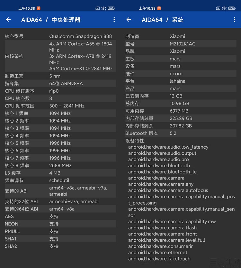Select the 产品 mars row
The height and width of the screenshot is (268, 241).
(181, 88)
